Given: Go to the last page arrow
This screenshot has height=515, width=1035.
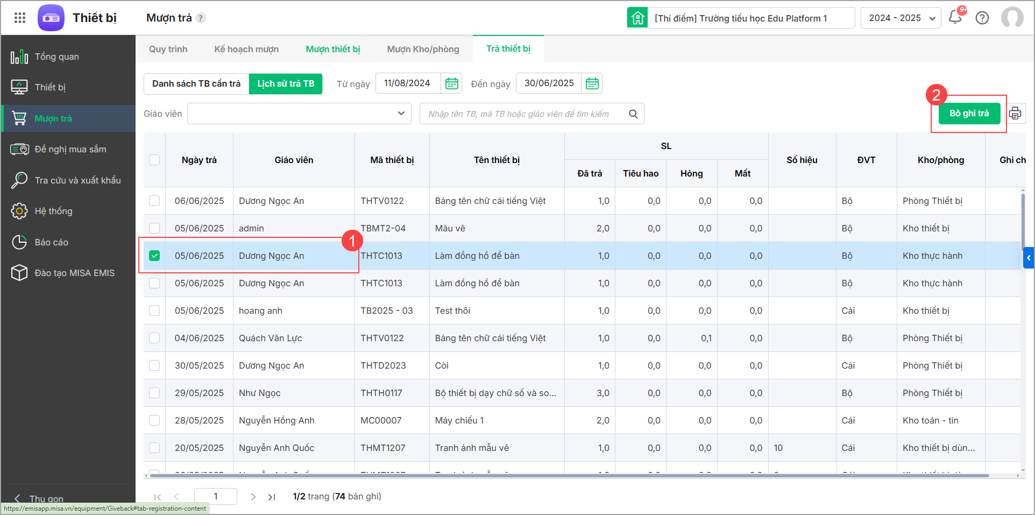Looking at the screenshot, I should 272,497.
